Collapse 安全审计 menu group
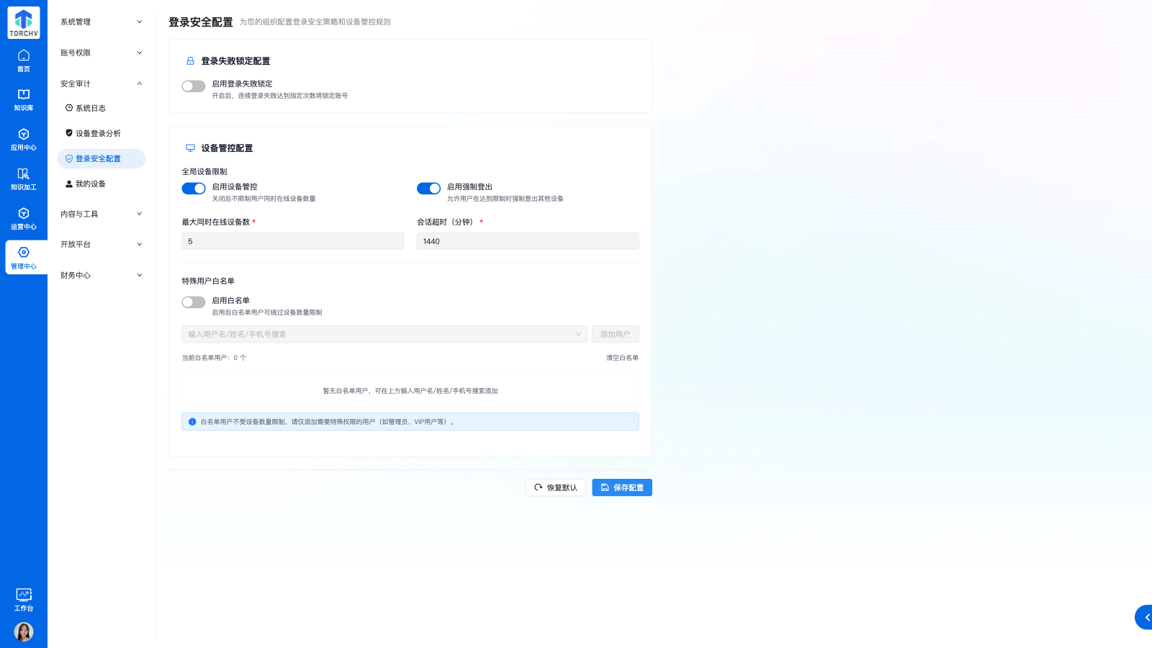Image resolution: width=1152 pixels, height=648 pixels. click(x=101, y=84)
